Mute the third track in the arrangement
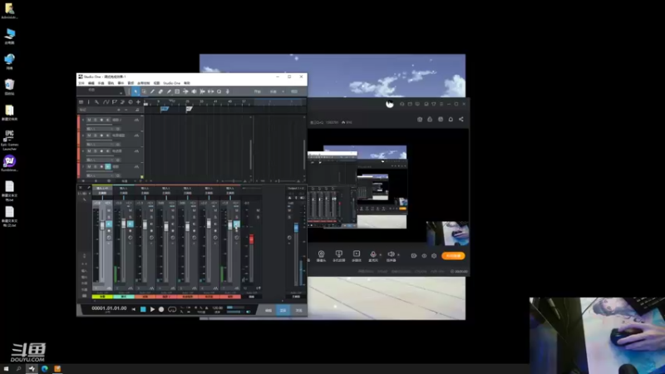The height and width of the screenshot is (374, 665). coord(89,151)
